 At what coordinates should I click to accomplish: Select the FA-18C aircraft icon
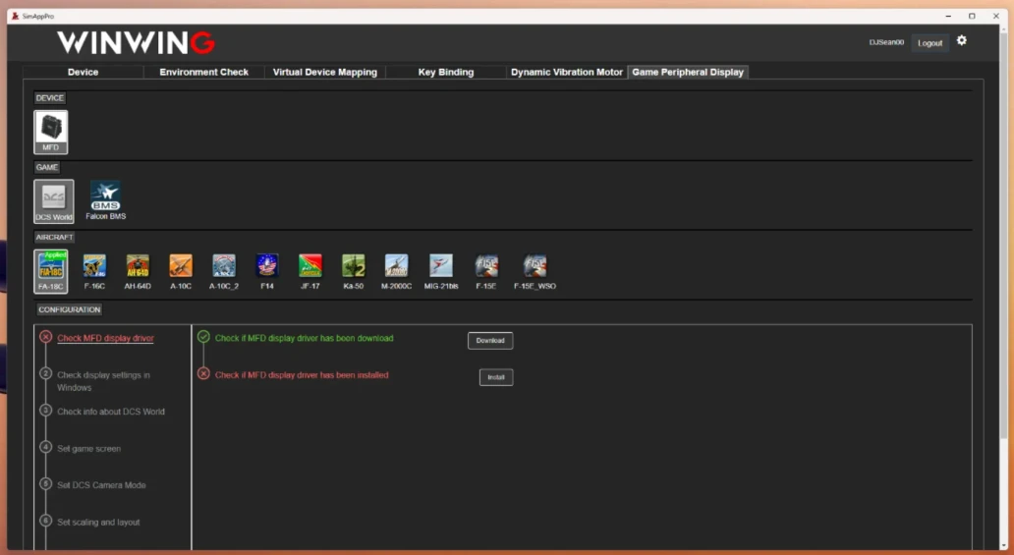50,271
